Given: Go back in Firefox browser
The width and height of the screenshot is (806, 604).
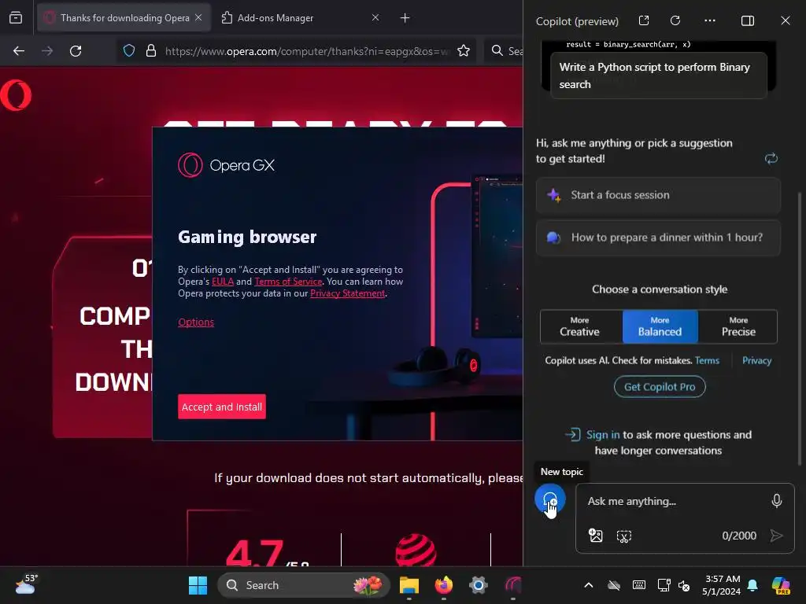Looking at the screenshot, I should (19, 51).
